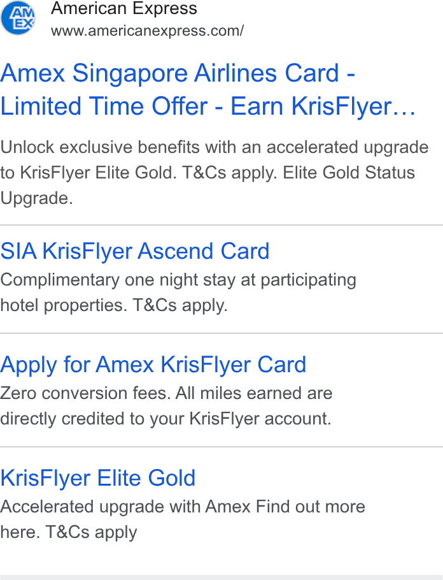Open the KrisFlyer Elite Gold sitelink
Viewport: 443px width, 580px height.
point(98,478)
